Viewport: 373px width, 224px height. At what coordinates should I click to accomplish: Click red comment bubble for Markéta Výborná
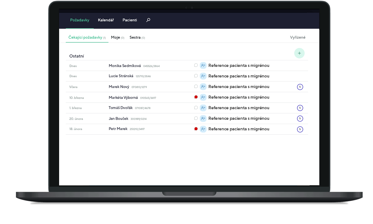196,97
